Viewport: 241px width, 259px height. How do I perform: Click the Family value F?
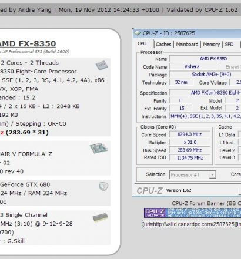pos(180,100)
